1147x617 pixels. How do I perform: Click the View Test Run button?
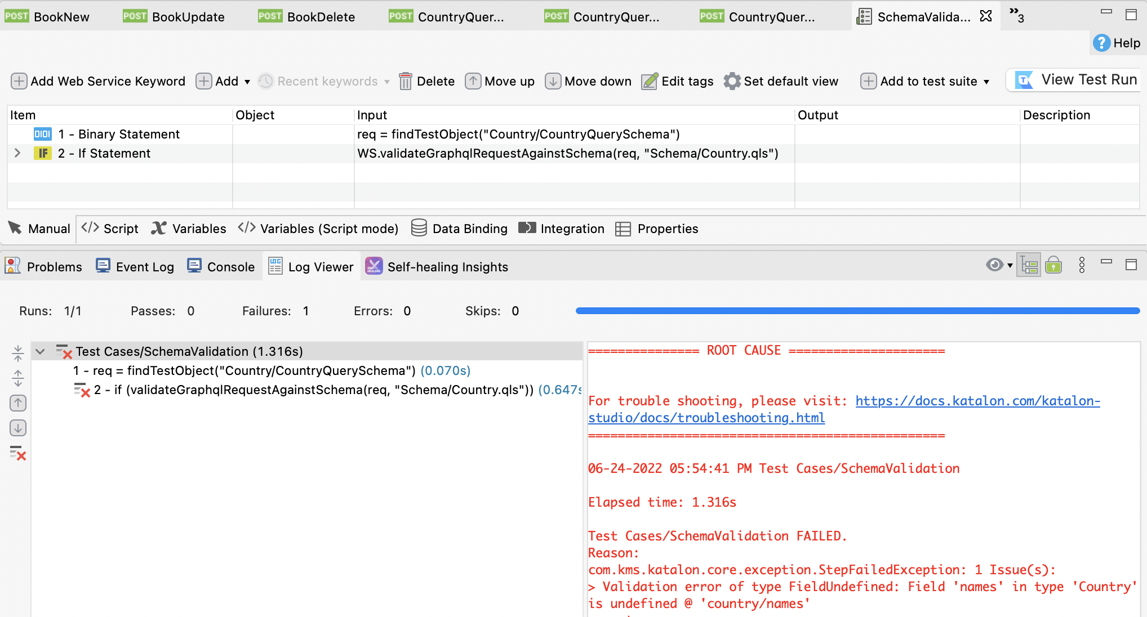(x=1075, y=80)
